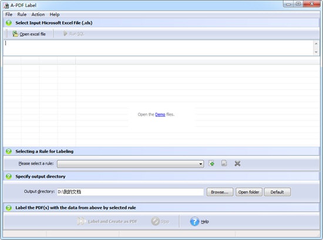This screenshot has height=240, width=323.
Task: Click the A-PDF Label title bar app icon
Action: pyautogui.click(x=6, y=5)
